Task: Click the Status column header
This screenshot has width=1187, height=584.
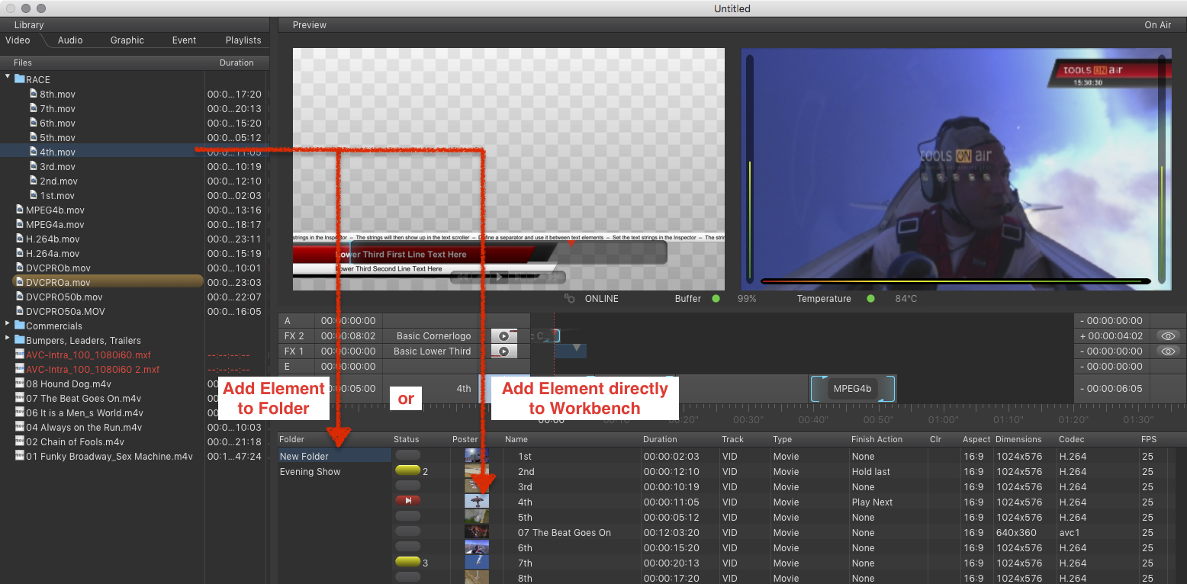Action: [x=407, y=439]
